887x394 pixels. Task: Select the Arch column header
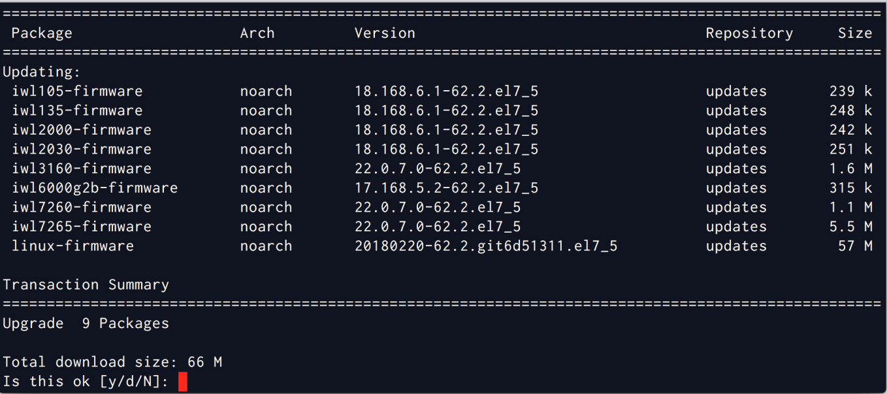point(257,33)
